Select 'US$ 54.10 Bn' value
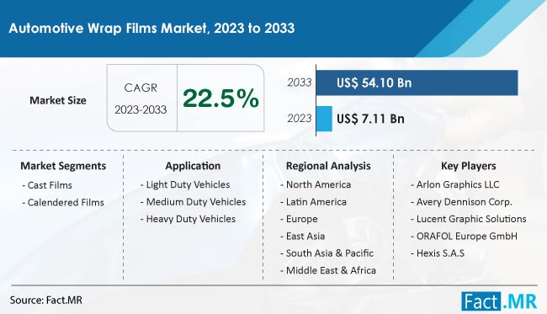547x314 pixels. tap(374, 82)
